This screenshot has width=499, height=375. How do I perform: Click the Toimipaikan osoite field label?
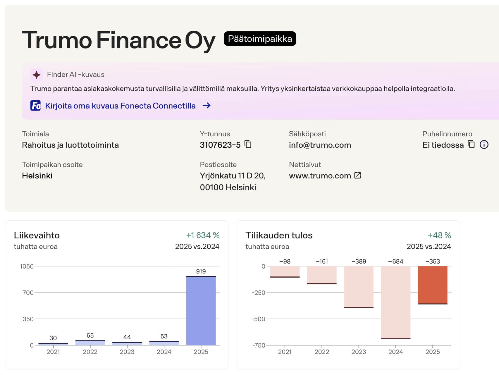(52, 164)
